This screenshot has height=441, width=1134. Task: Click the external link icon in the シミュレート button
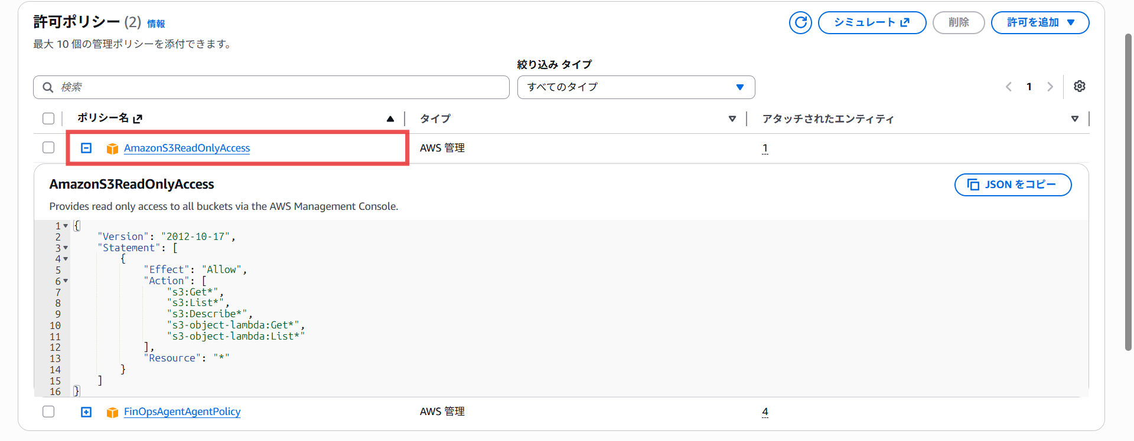click(905, 22)
